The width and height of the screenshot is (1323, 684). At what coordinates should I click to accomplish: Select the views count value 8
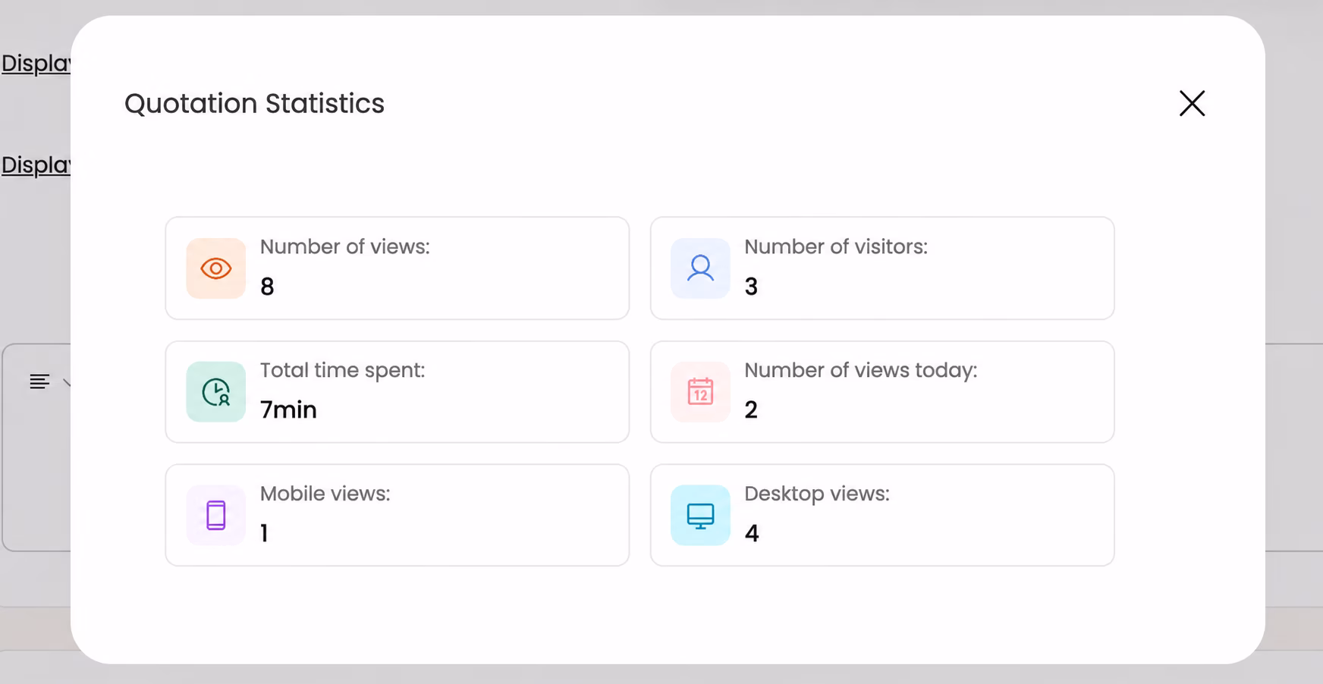point(267,287)
